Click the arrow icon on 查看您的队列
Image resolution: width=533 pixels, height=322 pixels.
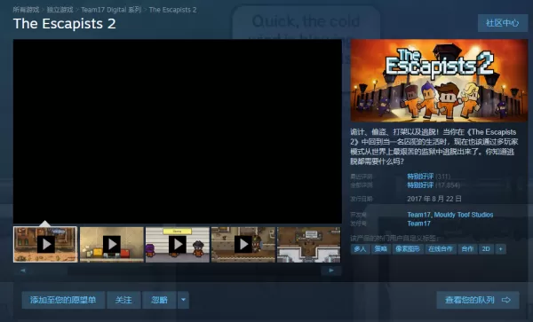(506, 300)
